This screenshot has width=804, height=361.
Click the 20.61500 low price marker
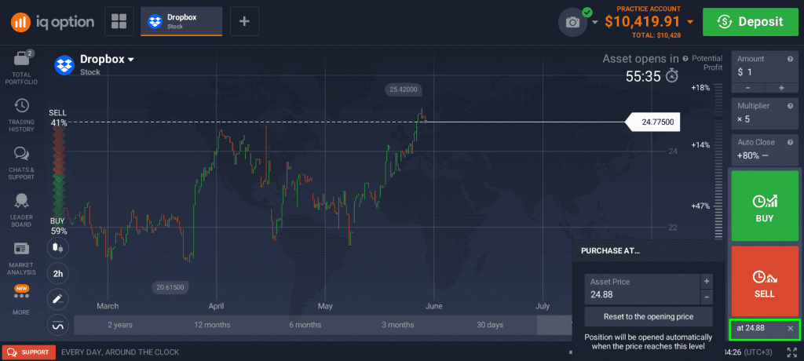click(x=170, y=287)
